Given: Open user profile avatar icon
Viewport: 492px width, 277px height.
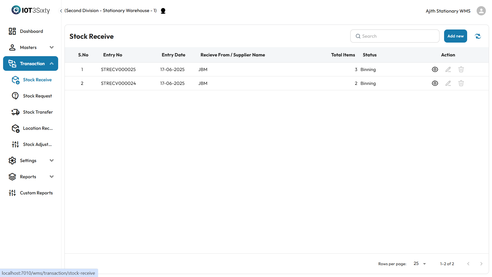Looking at the screenshot, I should (481, 11).
